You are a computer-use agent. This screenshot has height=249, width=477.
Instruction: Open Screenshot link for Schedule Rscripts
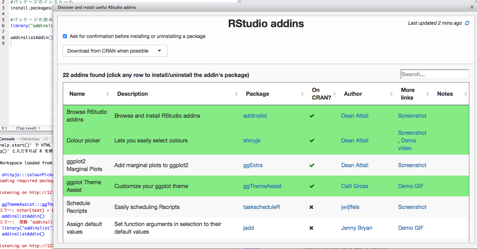412,207
